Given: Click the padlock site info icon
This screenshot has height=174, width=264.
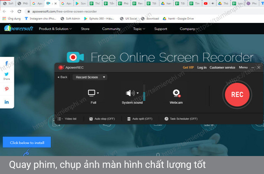Looking at the screenshot, I should tap(29, 11).
